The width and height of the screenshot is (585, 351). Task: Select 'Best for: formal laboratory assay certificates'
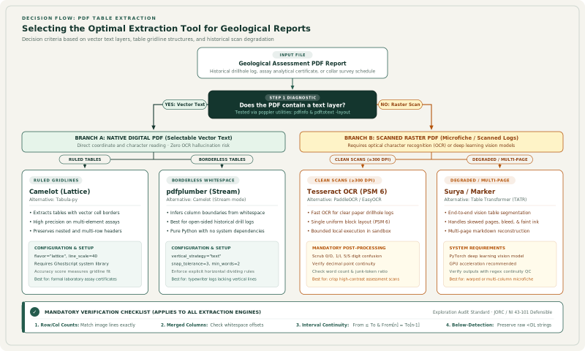tap(75, 279)
